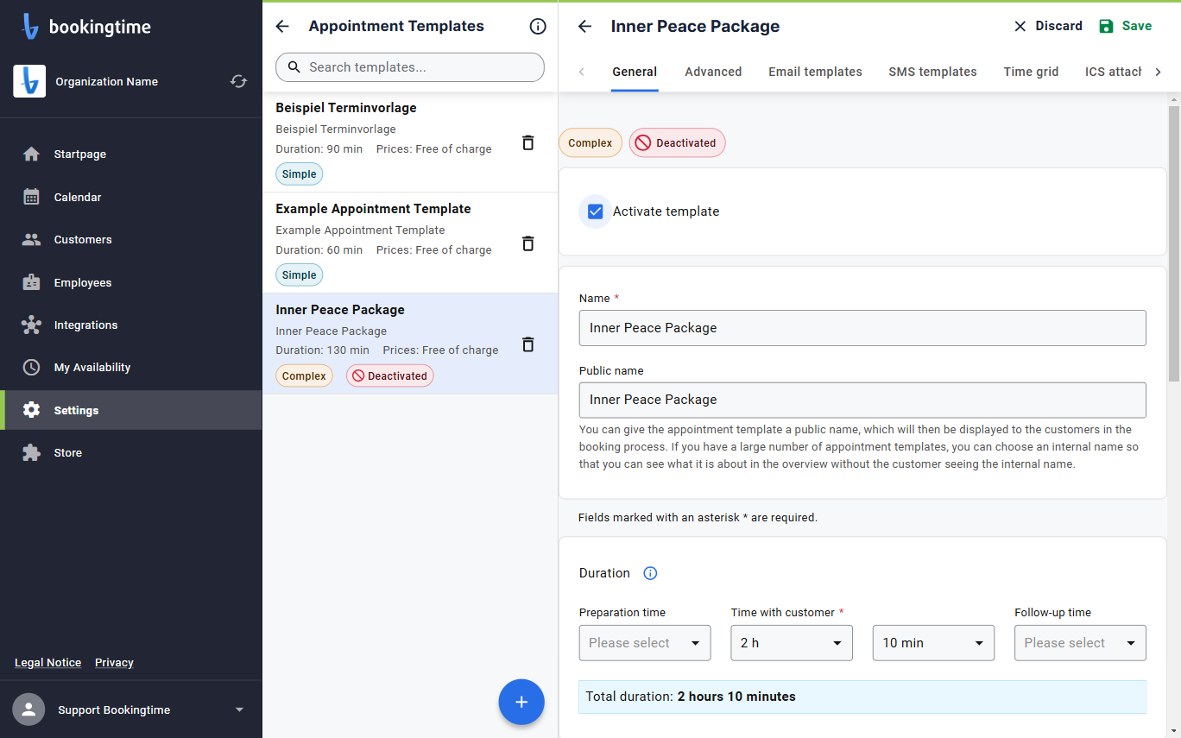1181x738 pixels.
Task: Click the Name input field
Action: pyautogui.click(x=862, y=328)
